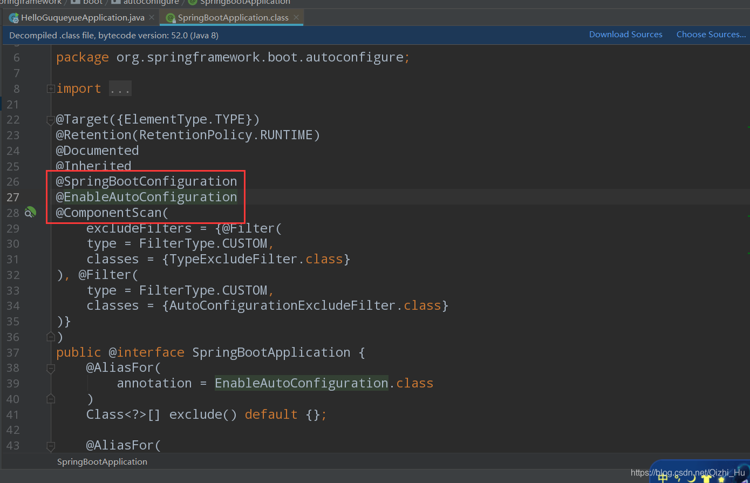The height and width of the screenshot is (483, 750).
Task: Click line number 37 in the gutter
Action: tap(13, 353)
